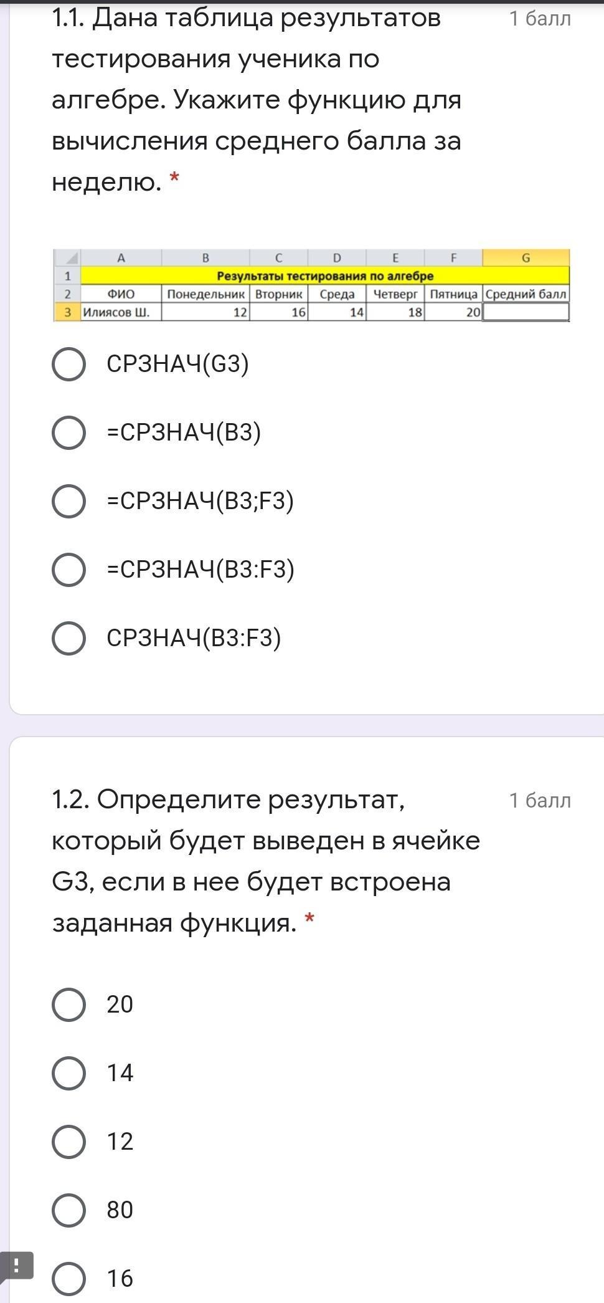Click the =СРЗНАЧ(B3;F3) label text

pyautogui.click(x=200, y=501)
